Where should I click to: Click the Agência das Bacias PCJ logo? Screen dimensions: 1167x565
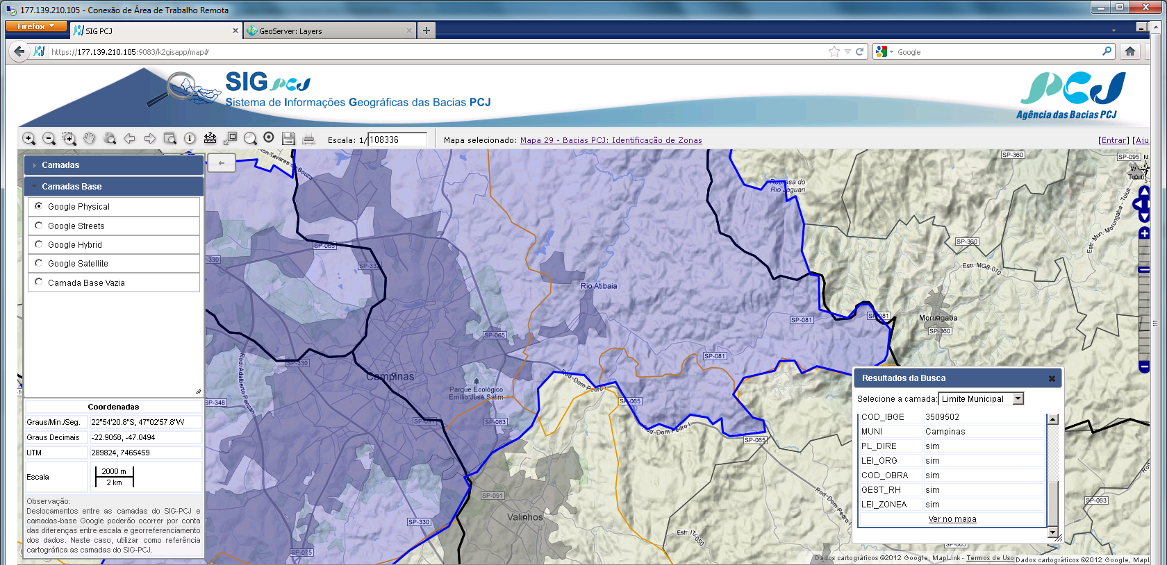coord(1071,95)
